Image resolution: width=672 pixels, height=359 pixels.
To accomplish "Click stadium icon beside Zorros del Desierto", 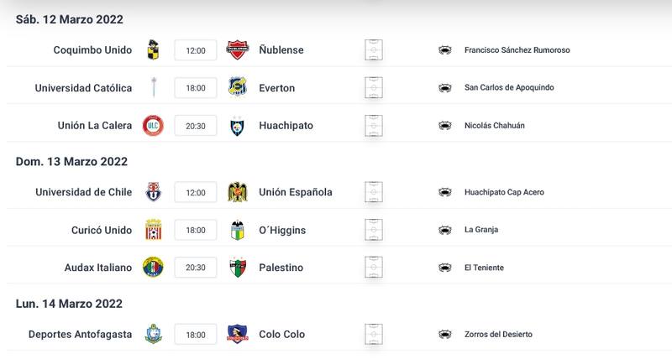I will 445,334.
